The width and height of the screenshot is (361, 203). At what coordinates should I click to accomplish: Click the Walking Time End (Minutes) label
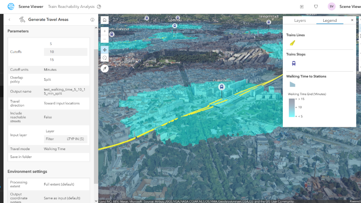(x=307, y=94)
